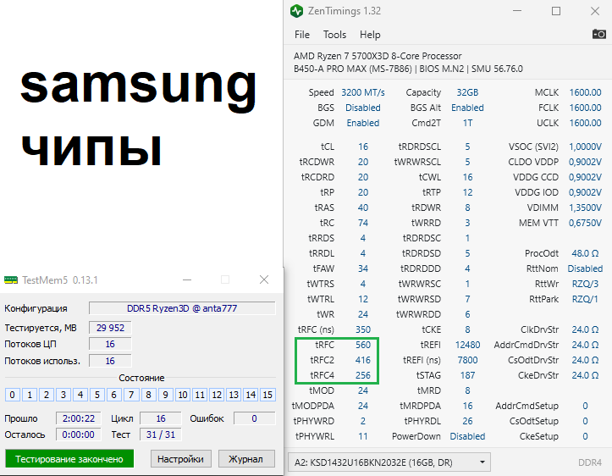Click the test counter '31 / 31' field
This screenshot has height=476, width=612.
click(x=161, y=434)
